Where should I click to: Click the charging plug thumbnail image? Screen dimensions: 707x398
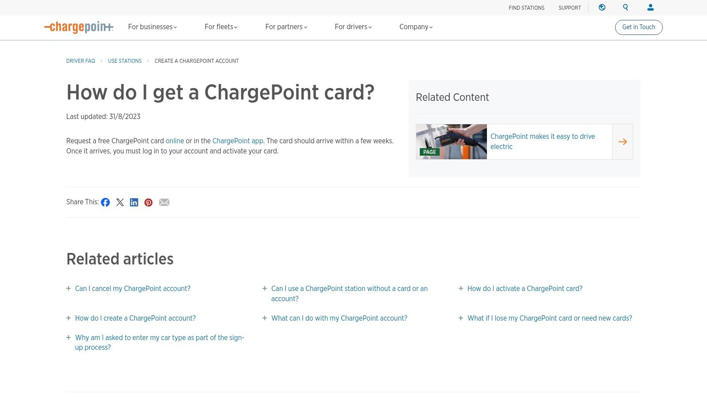451,142
